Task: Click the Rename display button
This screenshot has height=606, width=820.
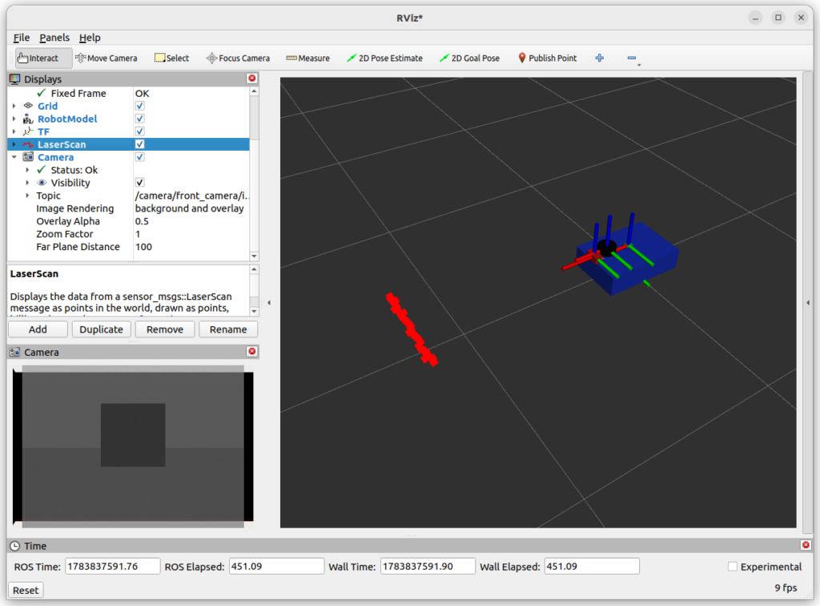Action: coord(228,329)
